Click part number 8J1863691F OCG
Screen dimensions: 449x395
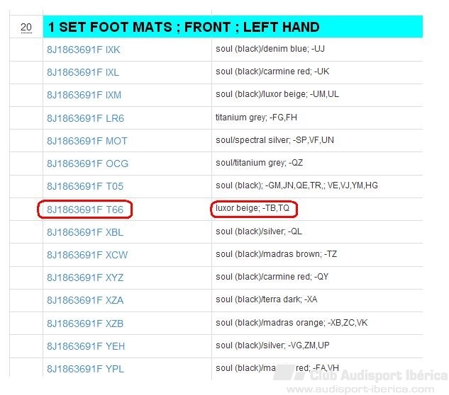coord(88,164)
